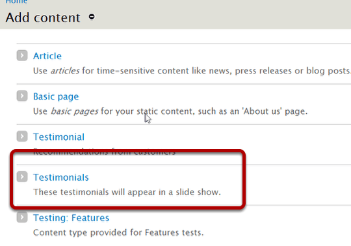This screenshot has height=246, width=351.
Task: Open the Basic page content type
Action: (56, 97)
